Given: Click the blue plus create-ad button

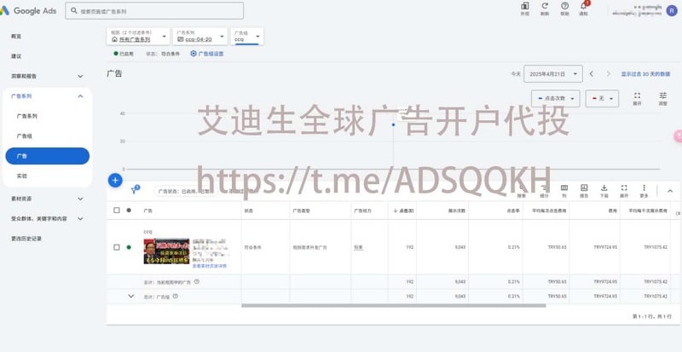Looking at the screenshot, I should [115, 180].
